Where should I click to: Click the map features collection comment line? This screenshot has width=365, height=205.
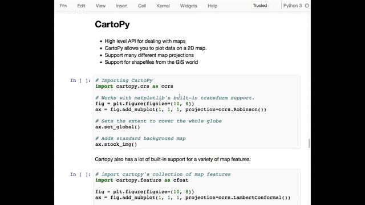coord(163,174)
